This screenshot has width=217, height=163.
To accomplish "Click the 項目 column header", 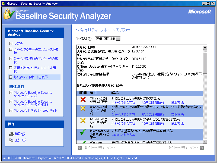I will 93,93.
